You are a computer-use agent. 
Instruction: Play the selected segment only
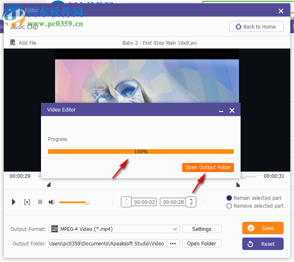pyautogui.click(x=27, y=202)
